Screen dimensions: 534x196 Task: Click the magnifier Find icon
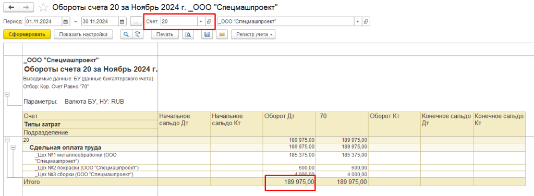[126, 34]
